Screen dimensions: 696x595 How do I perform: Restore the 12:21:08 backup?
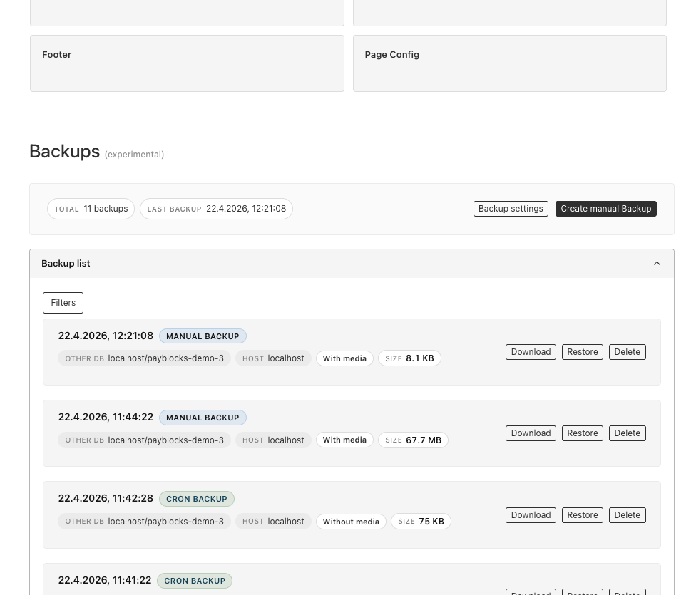point(583,352)
